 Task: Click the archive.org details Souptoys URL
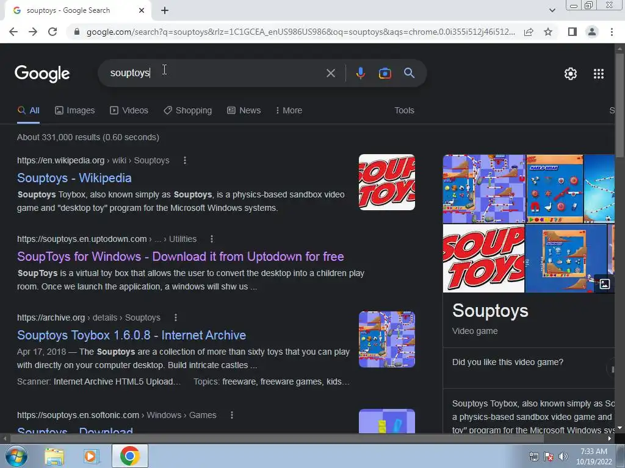point(89,317)
